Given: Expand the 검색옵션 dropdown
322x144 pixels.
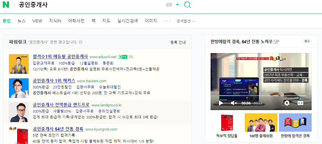Looking at the screenshot, I should pos(186,21).
